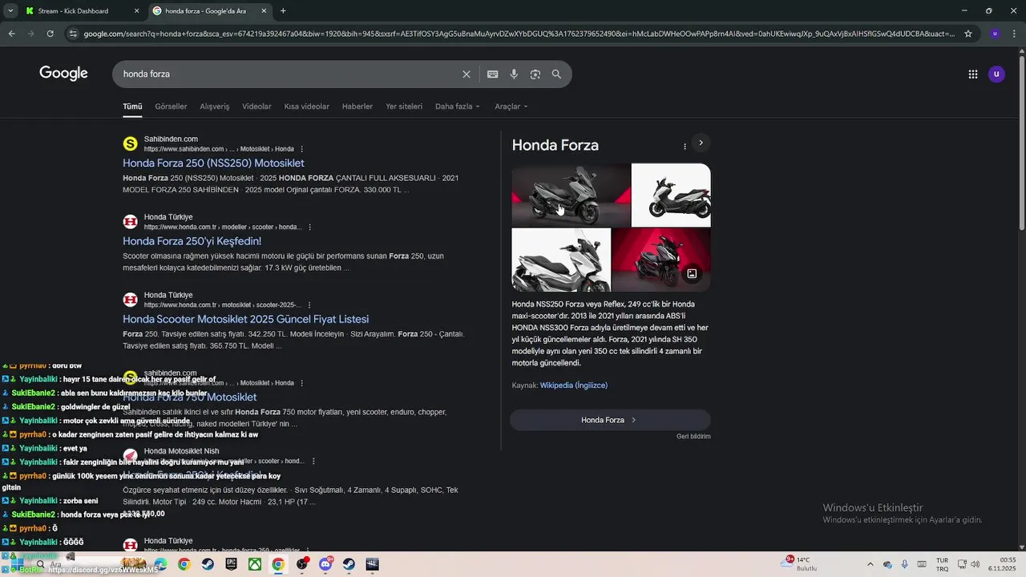
Task: Open the Yer siteleri tab
Action: [404, 107]
